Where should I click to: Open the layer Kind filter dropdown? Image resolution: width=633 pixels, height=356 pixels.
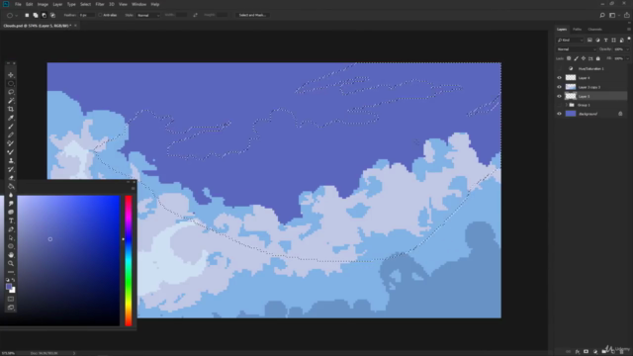click(x=570, y=40)
